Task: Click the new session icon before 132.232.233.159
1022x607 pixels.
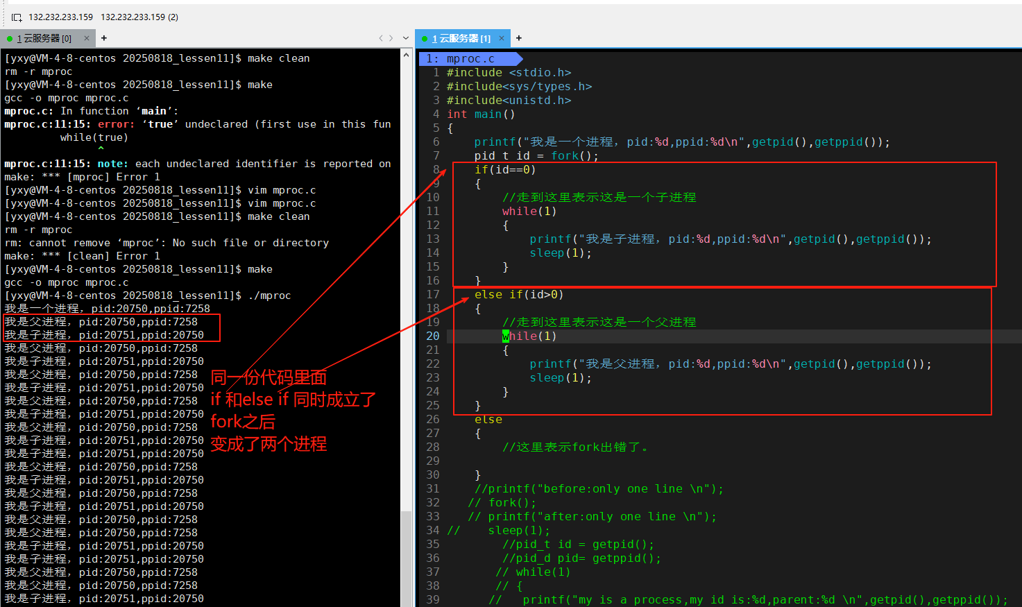Action: pyautogui.click(x=17, y=17)
